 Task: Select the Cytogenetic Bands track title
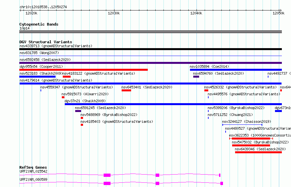[x=39, y=24]
